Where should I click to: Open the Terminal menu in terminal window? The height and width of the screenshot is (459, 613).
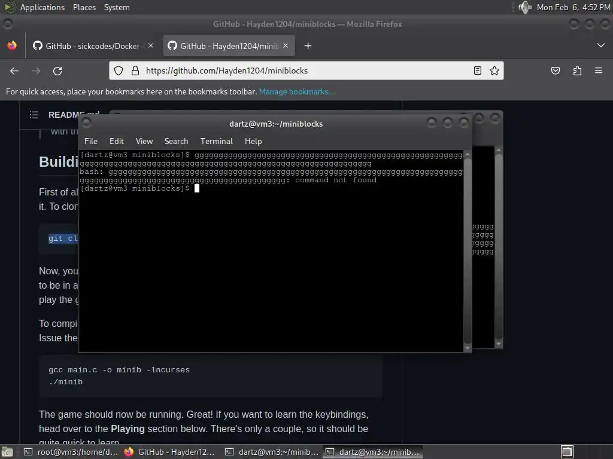pos(217,141)
